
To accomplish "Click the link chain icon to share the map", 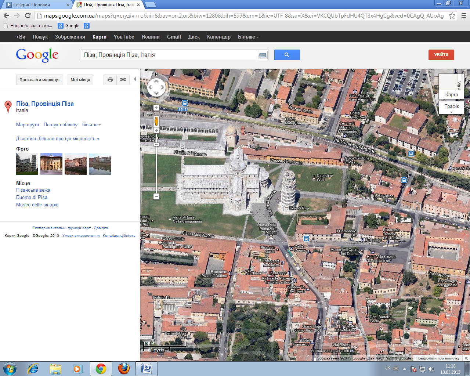I will pyautogui.click(x=123, y=80).
